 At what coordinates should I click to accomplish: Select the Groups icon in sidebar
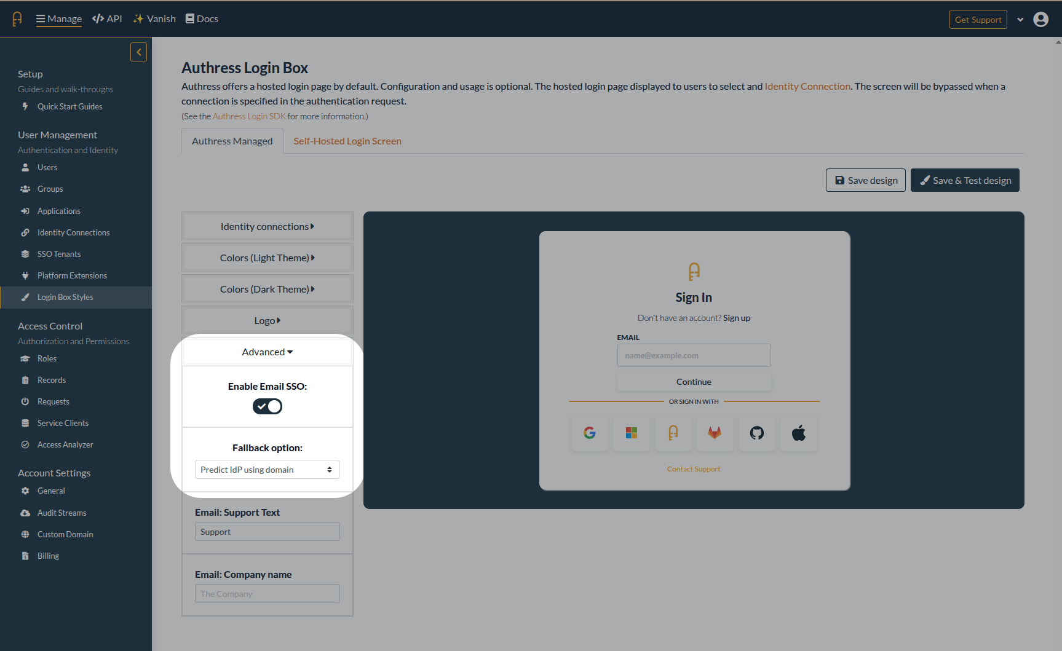tap(25, 189)
